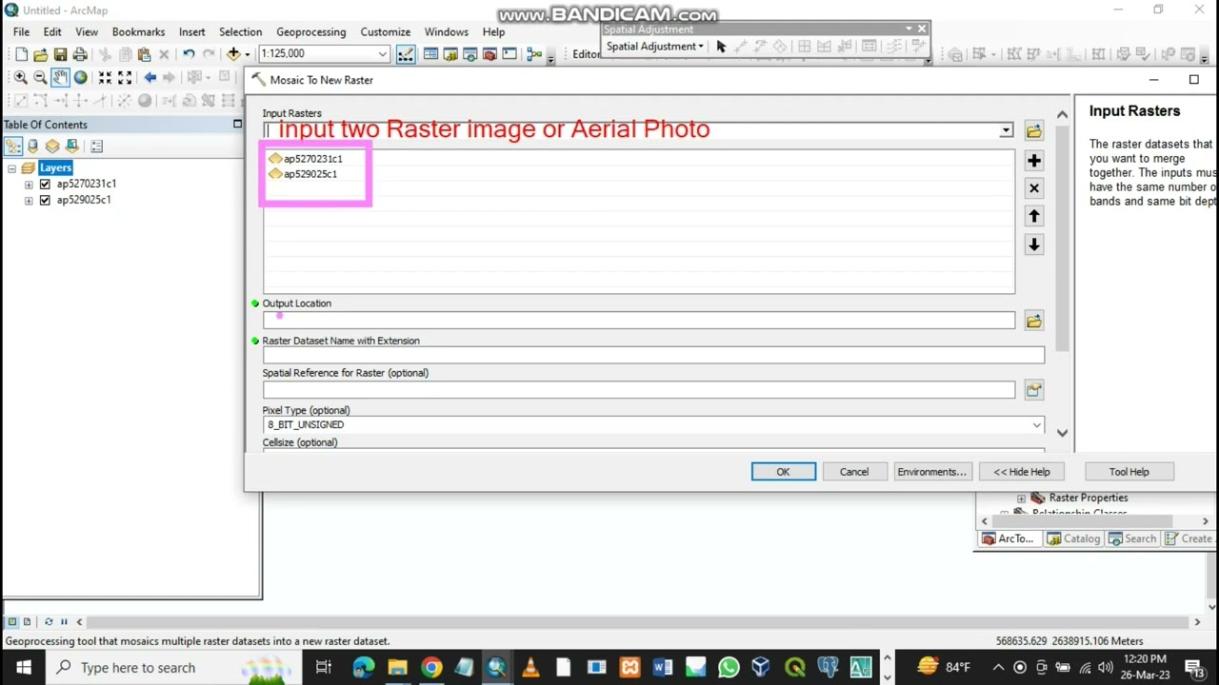1219x685 pixels.
Task: Click the Print icon in Standard toolbar
Action: 80,54
